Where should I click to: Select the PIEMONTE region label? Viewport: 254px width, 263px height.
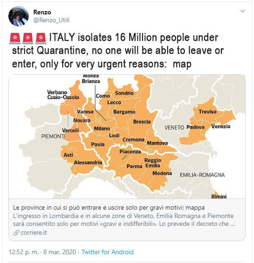tap(54, 136)
